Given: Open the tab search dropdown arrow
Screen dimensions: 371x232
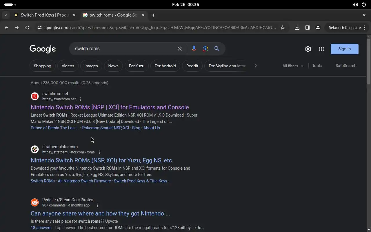Looking at the screenshot, I should point(6,15).
